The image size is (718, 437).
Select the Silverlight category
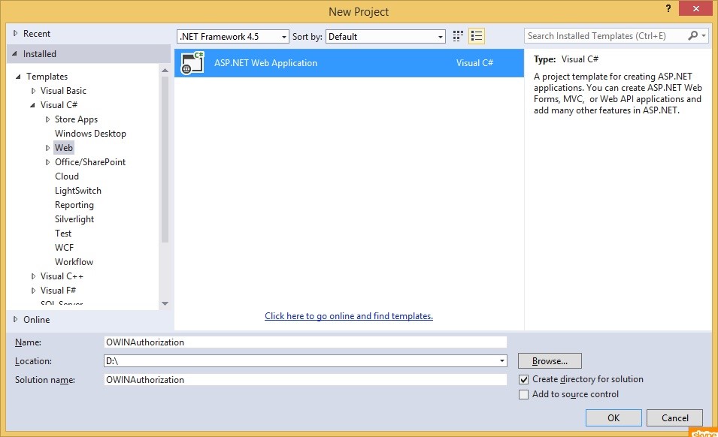tap(74, 219)
